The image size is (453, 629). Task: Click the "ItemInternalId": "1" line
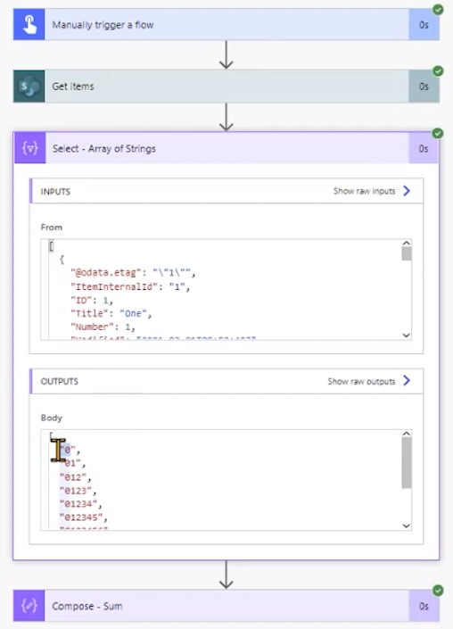click(x=130, y=286)
